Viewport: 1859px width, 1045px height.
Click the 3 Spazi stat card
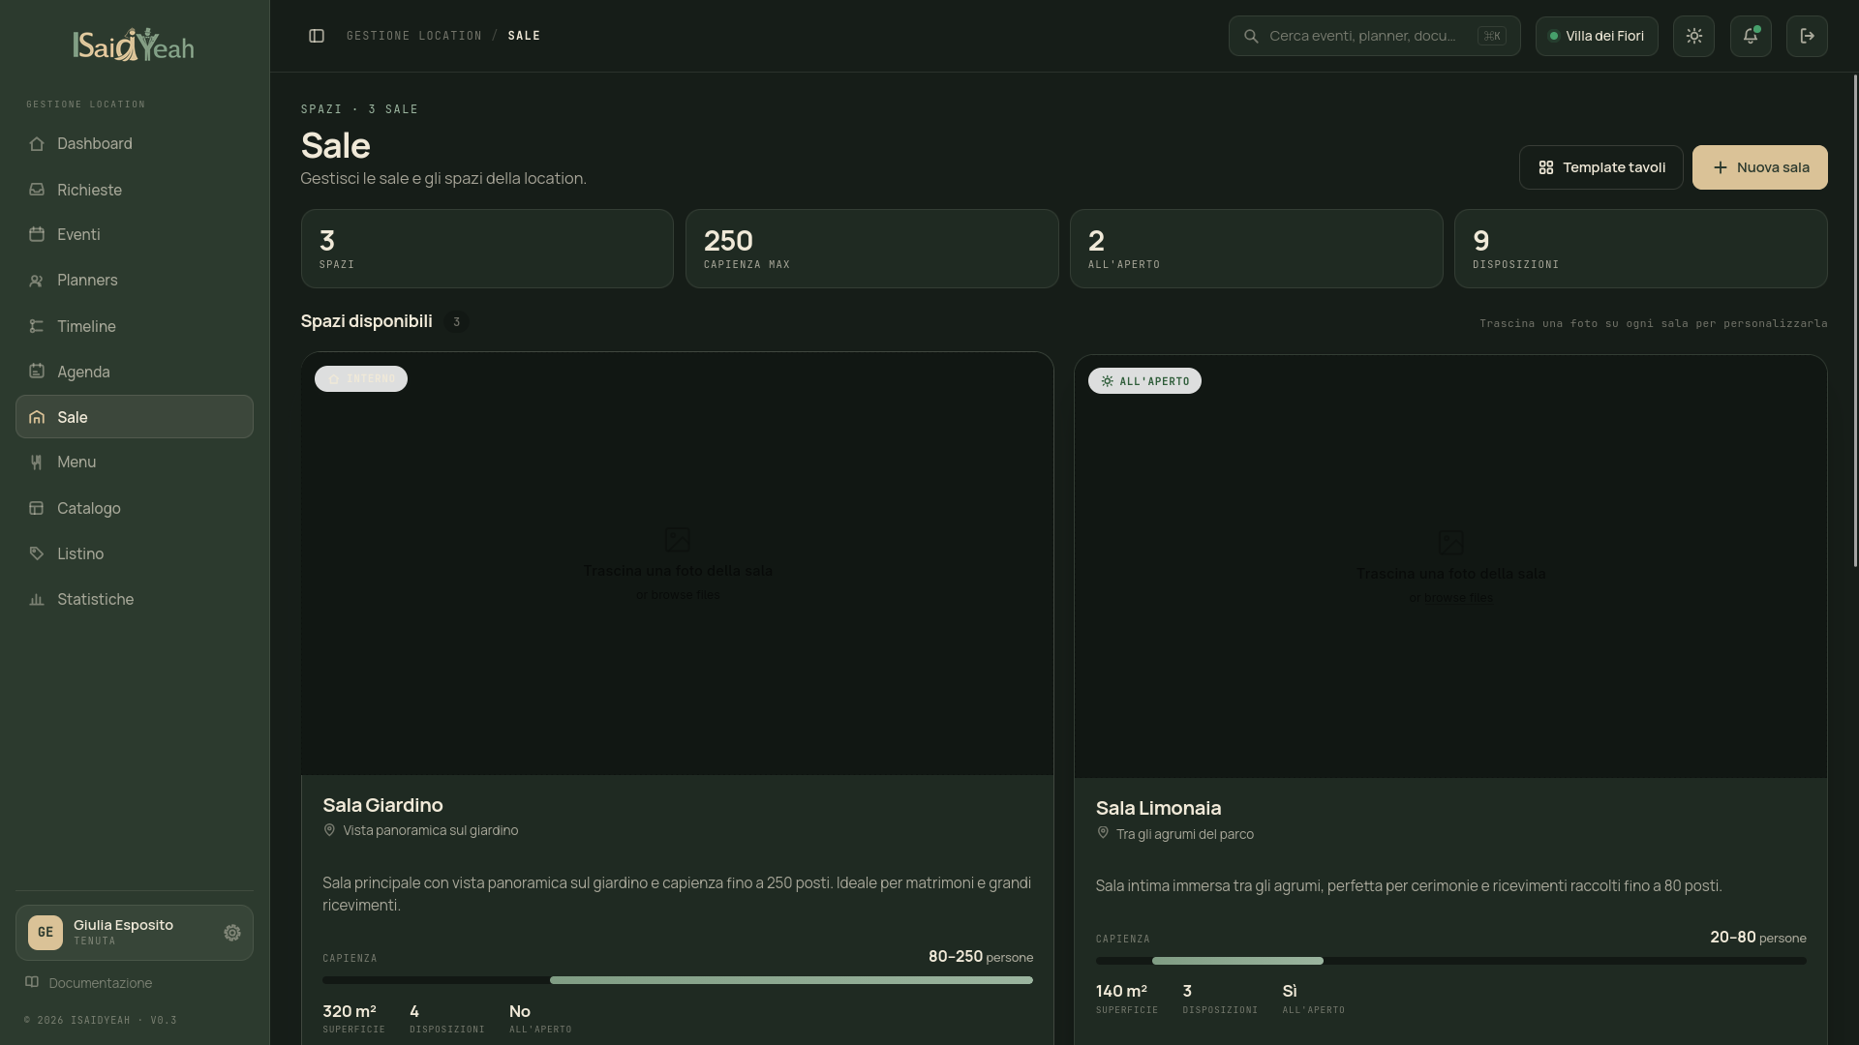(x=487, y=249)
